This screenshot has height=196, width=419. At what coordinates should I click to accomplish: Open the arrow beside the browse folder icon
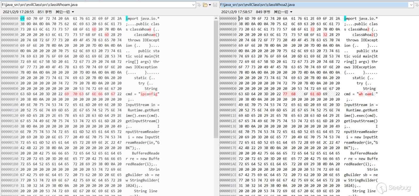tap(210, 5)
